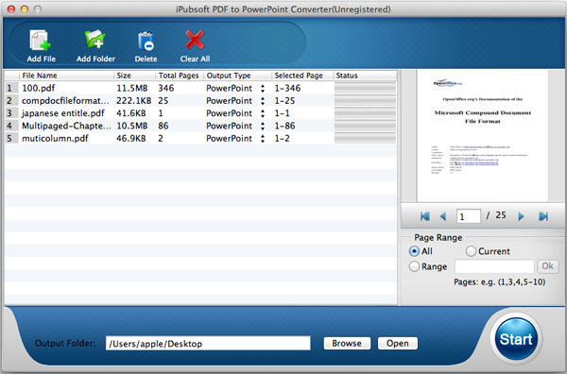Click the Browse button
Image resolution: width=567 pixels, height=374 pixels.
click(347, 343)
